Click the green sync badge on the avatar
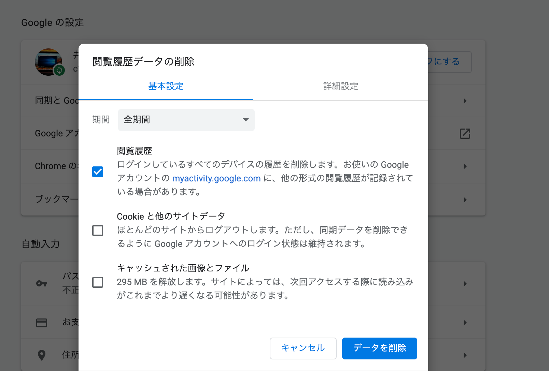549x371 pixels. point(59,70)
